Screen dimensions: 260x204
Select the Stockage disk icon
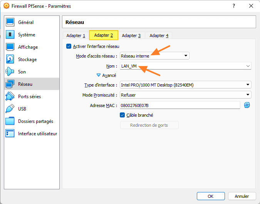[x=10, y=59]
